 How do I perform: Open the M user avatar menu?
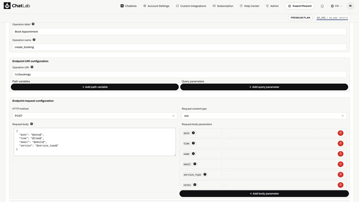[x=350, y=6]
